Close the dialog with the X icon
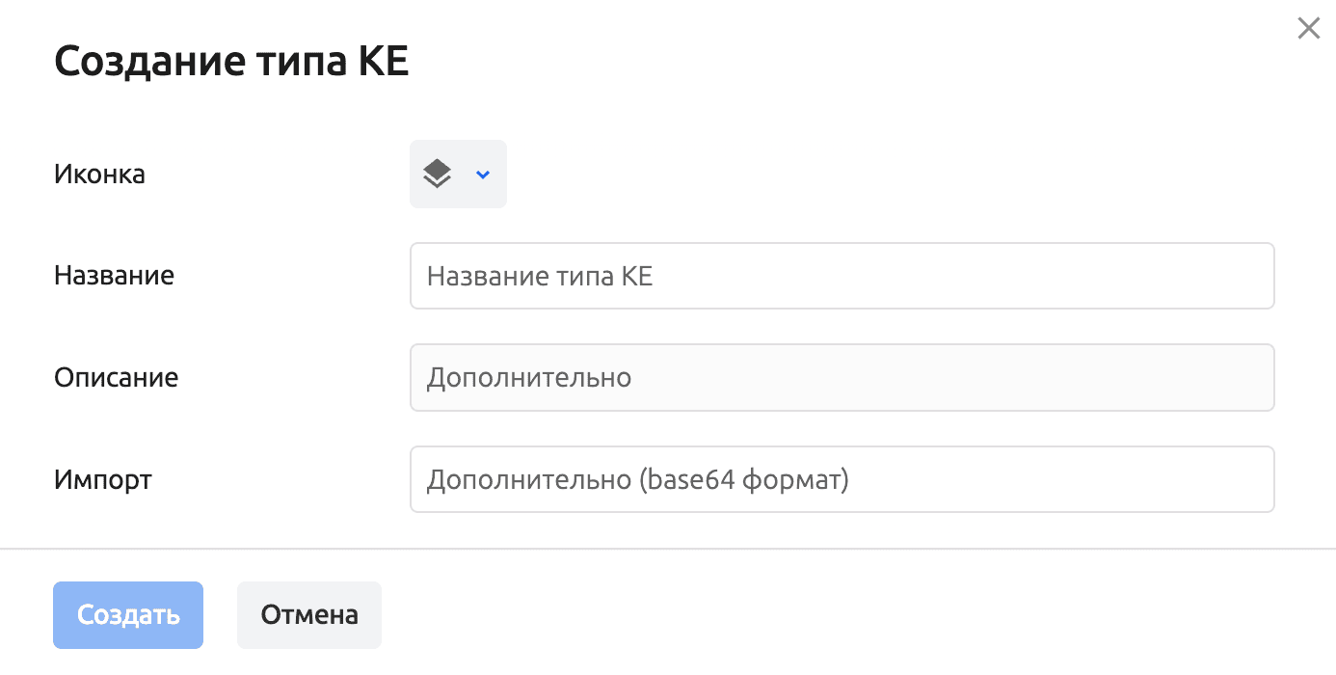Screen dimensions: 1336x675 [1308, 29]
